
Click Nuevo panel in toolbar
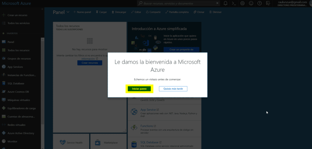82,12
